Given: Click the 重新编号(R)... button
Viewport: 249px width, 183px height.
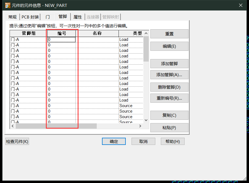Looking at the screenshot, I should 169,98.
